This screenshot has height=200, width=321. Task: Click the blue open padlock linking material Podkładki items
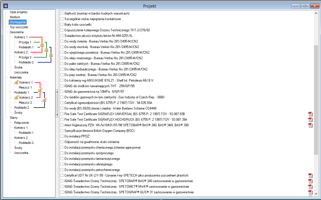pyautogui.click(x=45, y=100)
